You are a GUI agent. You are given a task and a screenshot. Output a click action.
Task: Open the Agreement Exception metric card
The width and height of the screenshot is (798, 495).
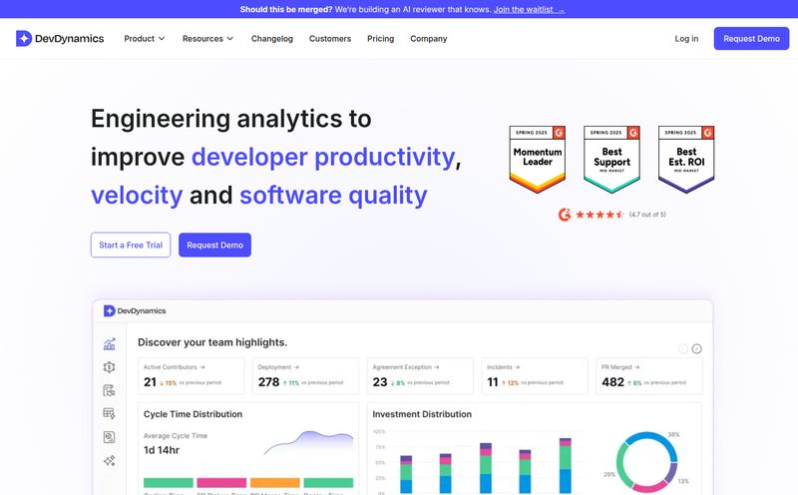coord(420,376)
